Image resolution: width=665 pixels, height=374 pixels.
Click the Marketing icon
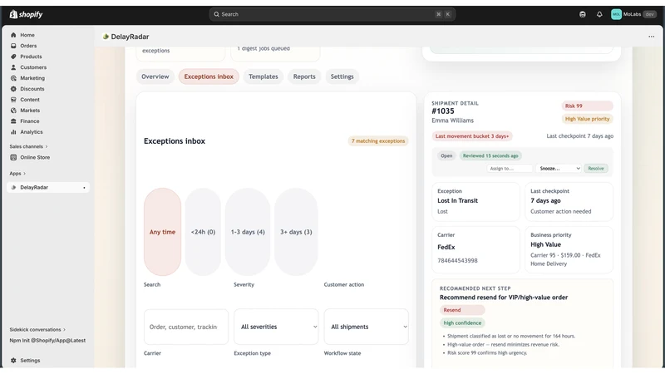(13, 78)
